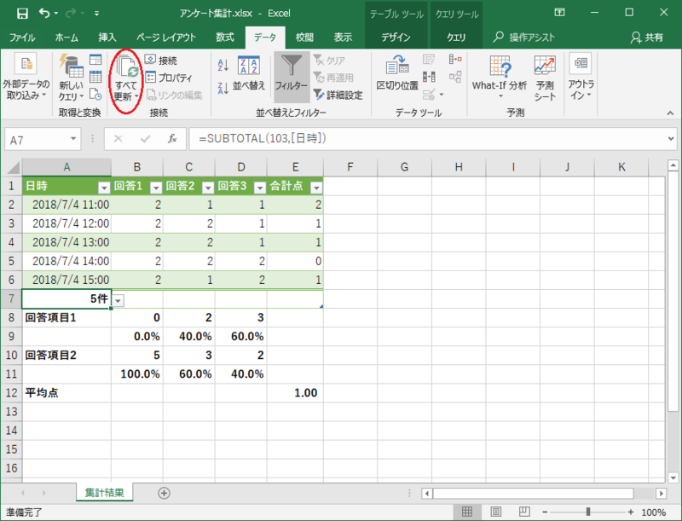Click zoom out minus button
This screenshot has width=682, height=521.
point(545,512)
